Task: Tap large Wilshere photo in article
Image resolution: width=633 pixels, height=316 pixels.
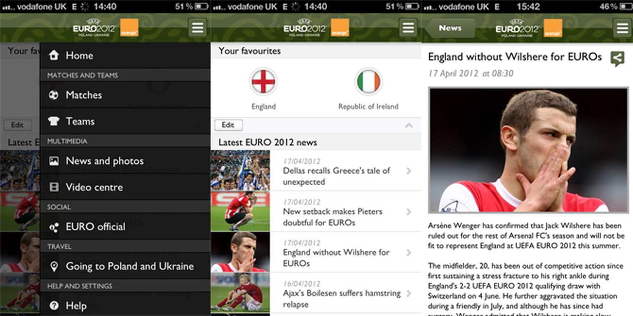Action: (528, 150)
